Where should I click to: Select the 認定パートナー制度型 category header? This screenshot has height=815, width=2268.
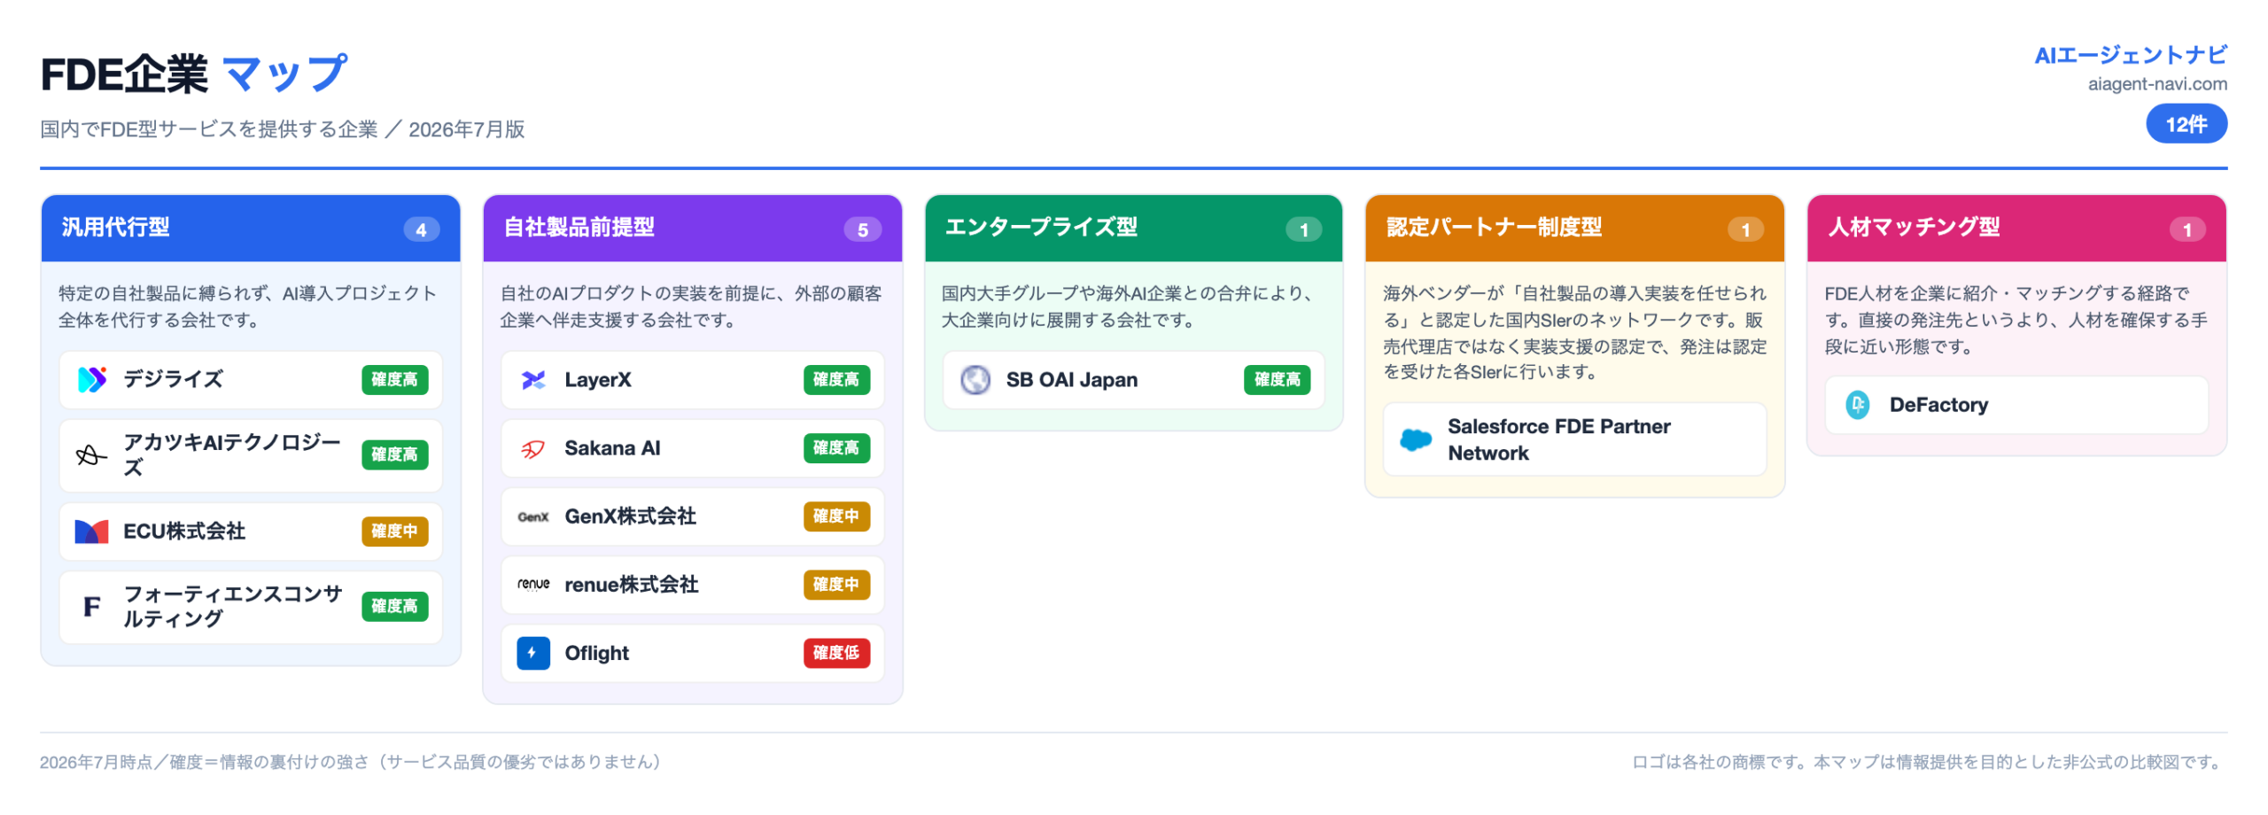coord(1573,228)
